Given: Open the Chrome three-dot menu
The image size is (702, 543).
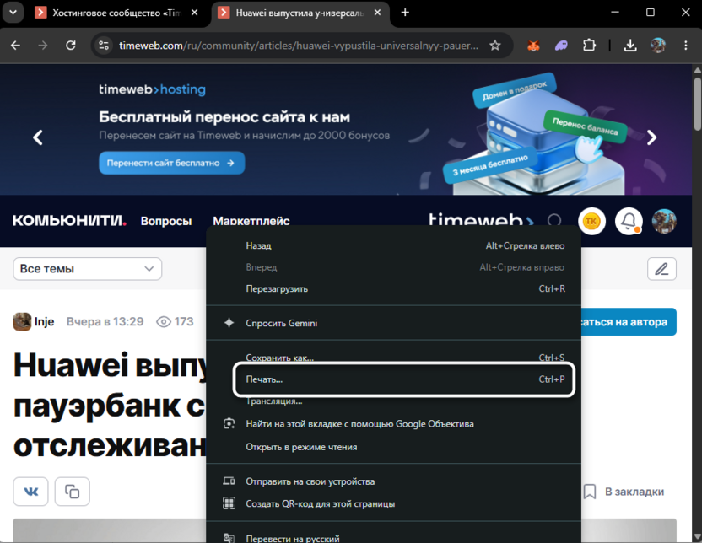Looking at the screenshot, I should [x=685, y=46].
